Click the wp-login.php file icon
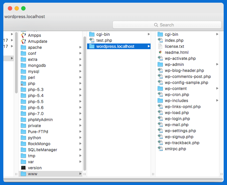 tap(160, 118)
